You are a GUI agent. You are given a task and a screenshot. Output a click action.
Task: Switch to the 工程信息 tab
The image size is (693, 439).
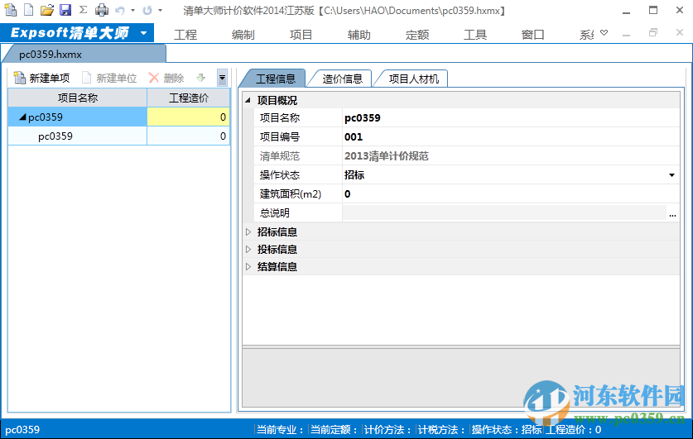(276, 79)
